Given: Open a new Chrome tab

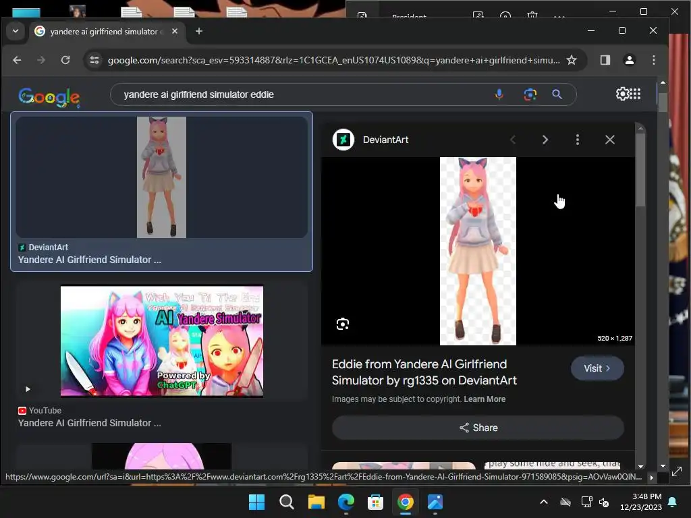Looking at the screenshot, I should click(199, 31).
